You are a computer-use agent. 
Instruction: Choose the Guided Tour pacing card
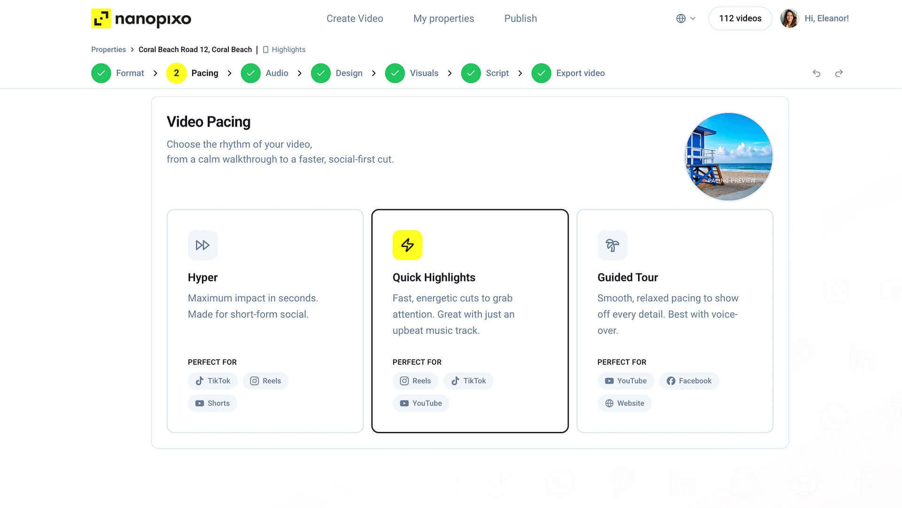coord(675,321)
